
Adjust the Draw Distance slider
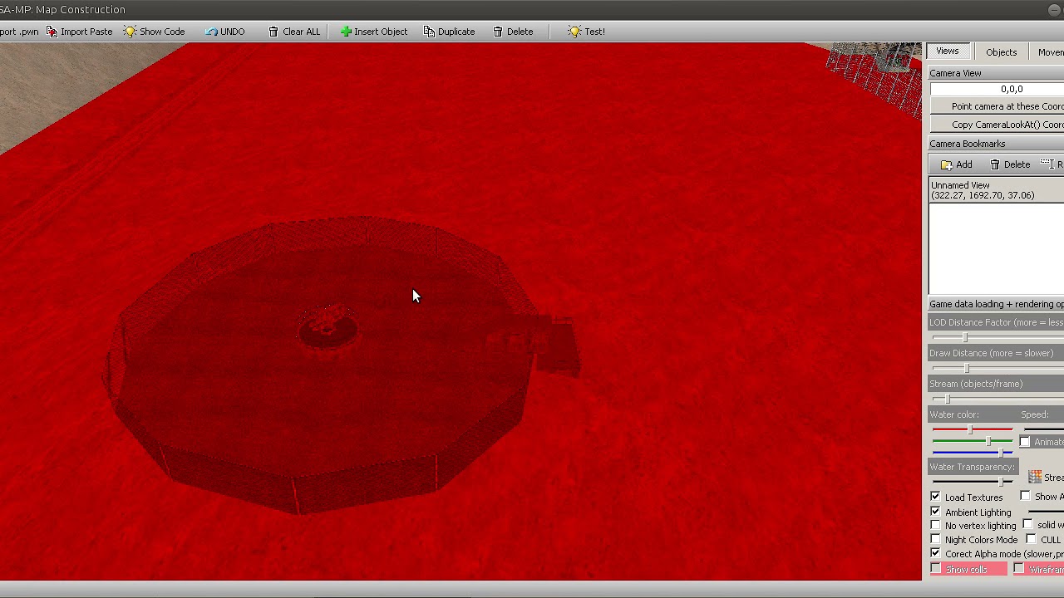(x=966, y=368)
